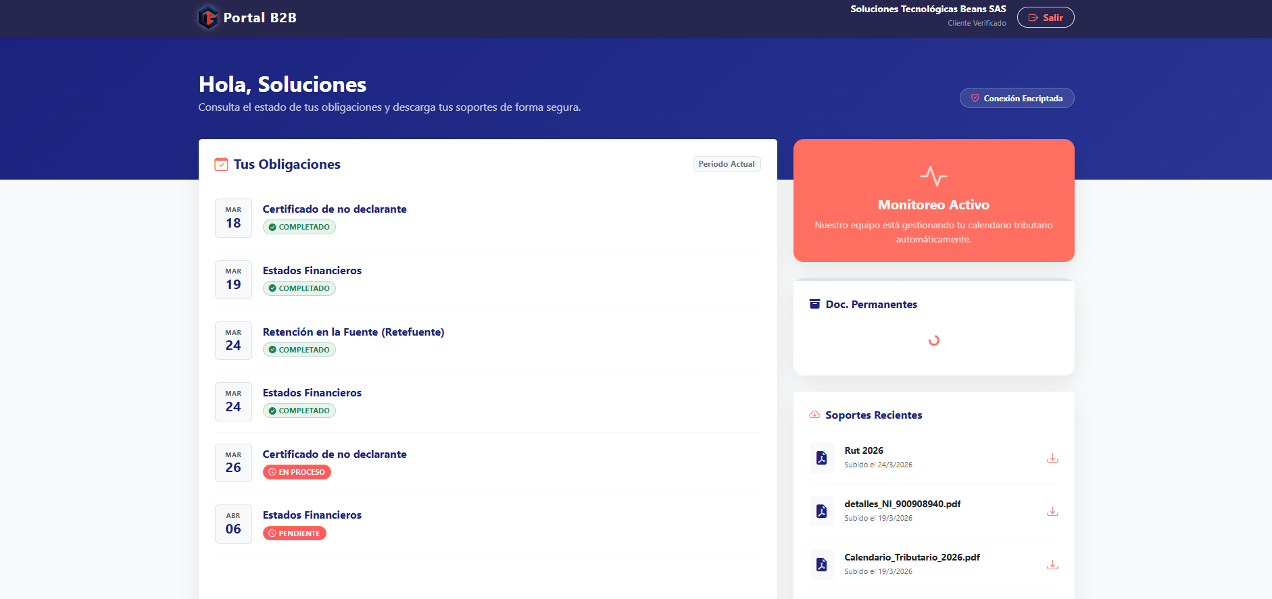
Task: Click the Subido el 24/3/2026 text
Action: pos(878,465)
